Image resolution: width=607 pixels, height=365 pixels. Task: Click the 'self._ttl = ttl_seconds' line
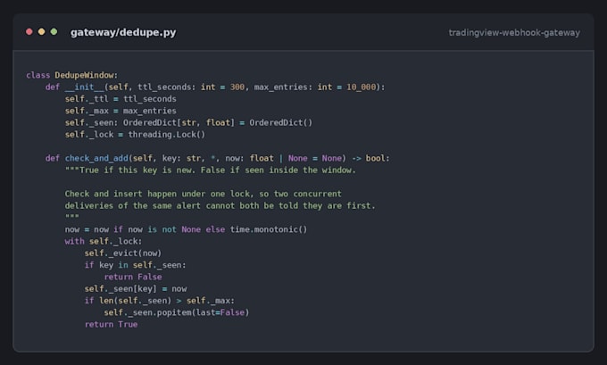click(x=121, y=99)
